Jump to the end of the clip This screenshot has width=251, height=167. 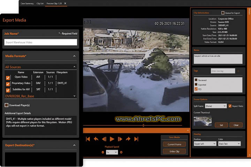[136, 139]
